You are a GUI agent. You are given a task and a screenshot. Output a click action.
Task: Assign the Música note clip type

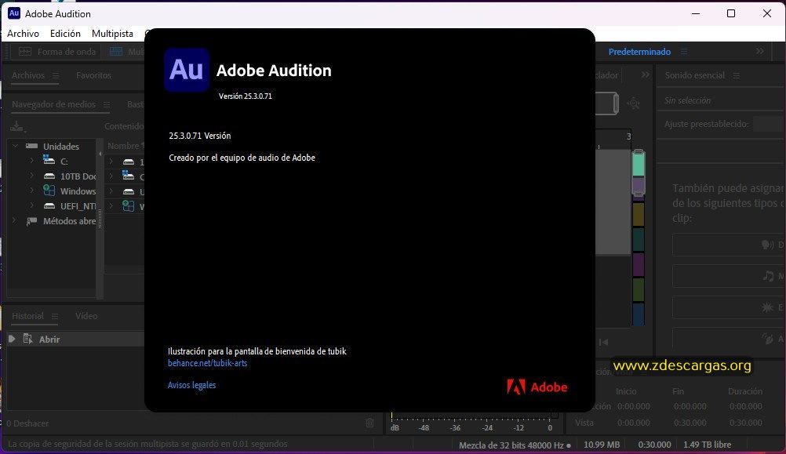pos(768,276)
